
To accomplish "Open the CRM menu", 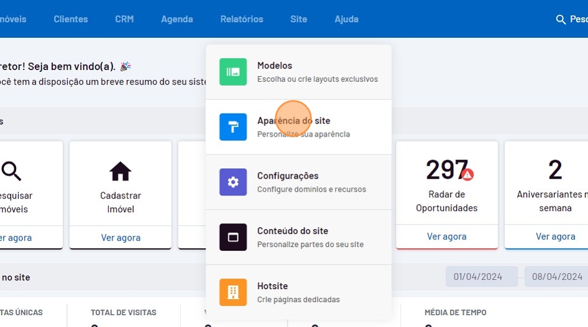I will pos(124,19).
